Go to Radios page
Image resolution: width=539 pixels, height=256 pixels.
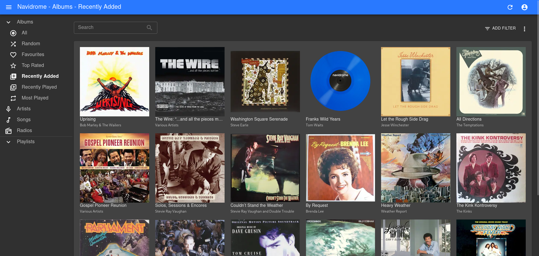click(36, 131)
